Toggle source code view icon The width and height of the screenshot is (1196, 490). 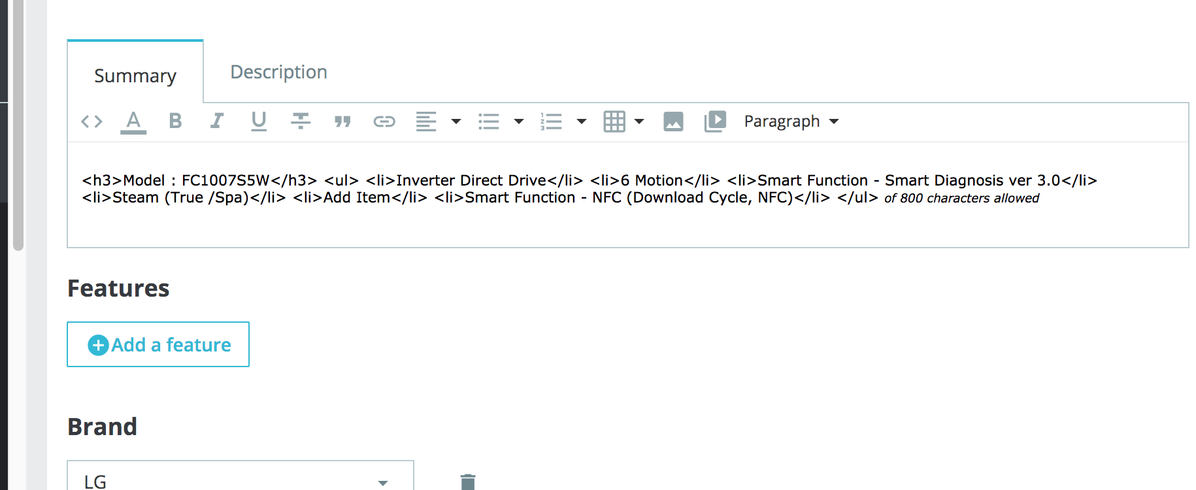coord(91,122)
